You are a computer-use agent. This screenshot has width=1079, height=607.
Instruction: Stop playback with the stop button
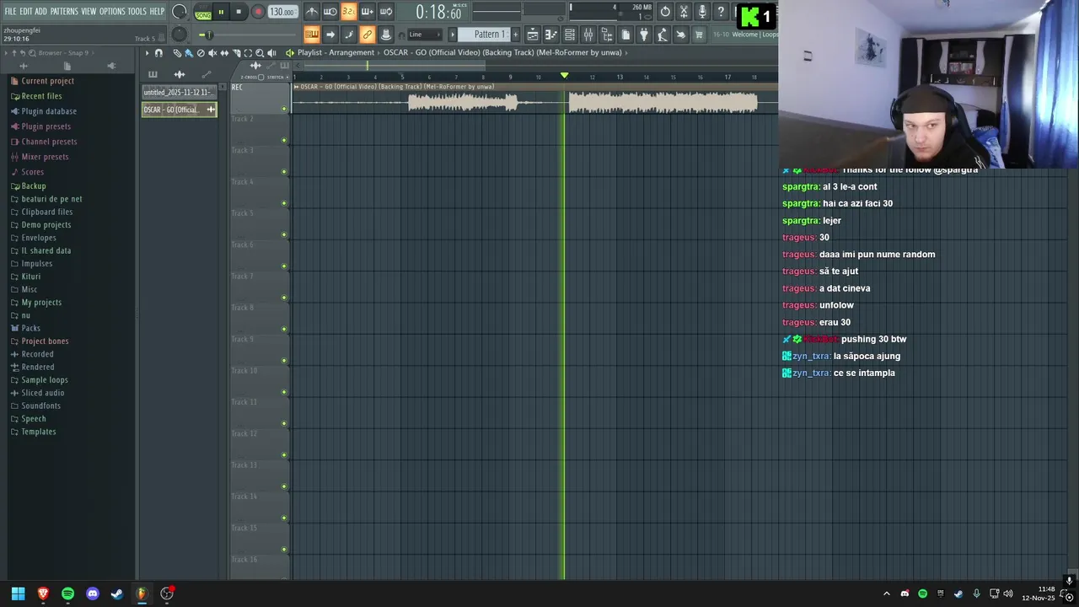(x=239, y=12)
